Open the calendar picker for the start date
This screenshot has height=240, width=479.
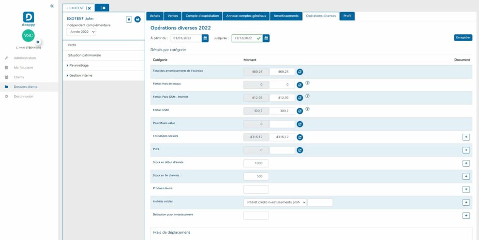(x=205, y=38)
